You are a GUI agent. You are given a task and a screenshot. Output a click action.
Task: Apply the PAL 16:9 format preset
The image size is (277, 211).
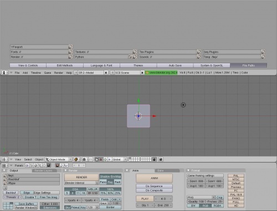(x=236, y=194)
